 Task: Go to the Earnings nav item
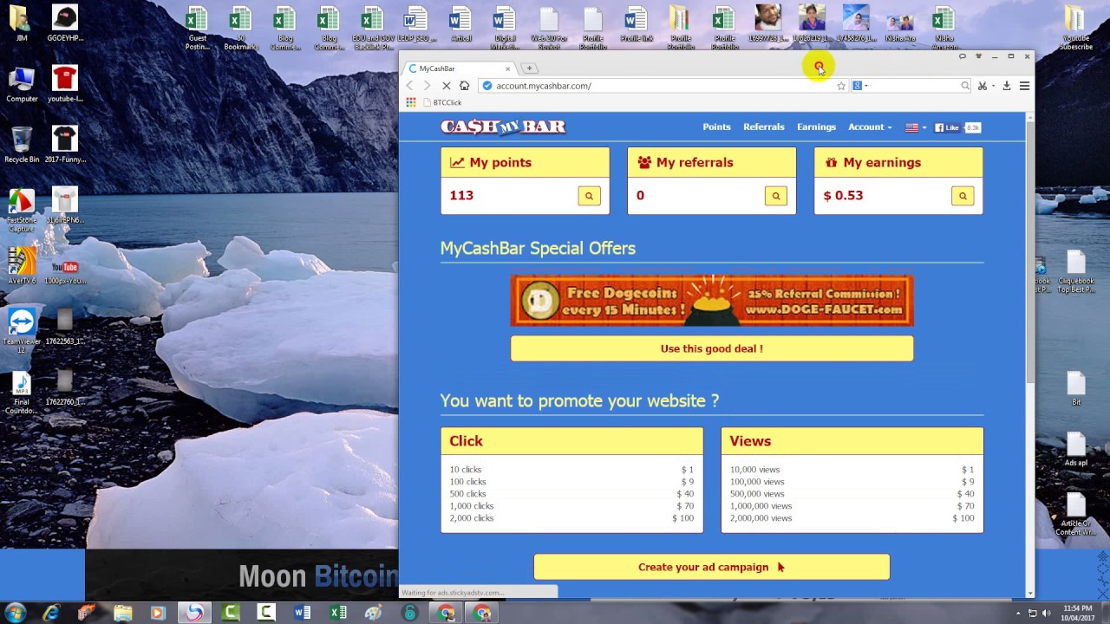816,127
